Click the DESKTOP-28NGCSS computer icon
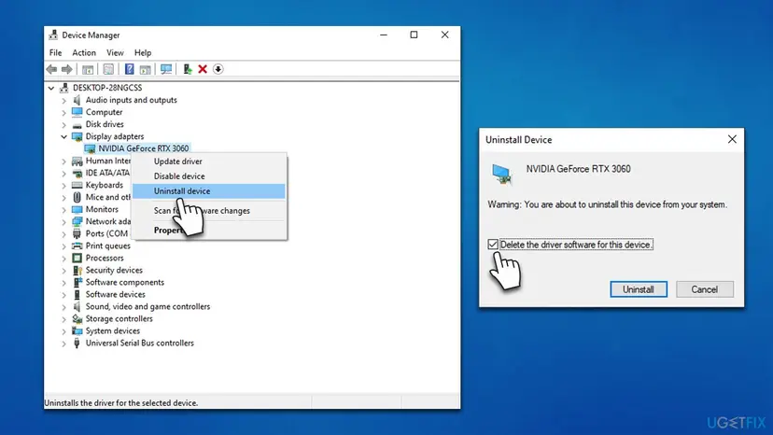This screenshot has height=435, width=773. click(64, 88)
